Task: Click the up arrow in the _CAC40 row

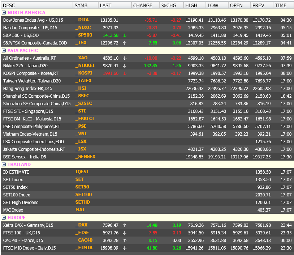Action: click(125, 241)
